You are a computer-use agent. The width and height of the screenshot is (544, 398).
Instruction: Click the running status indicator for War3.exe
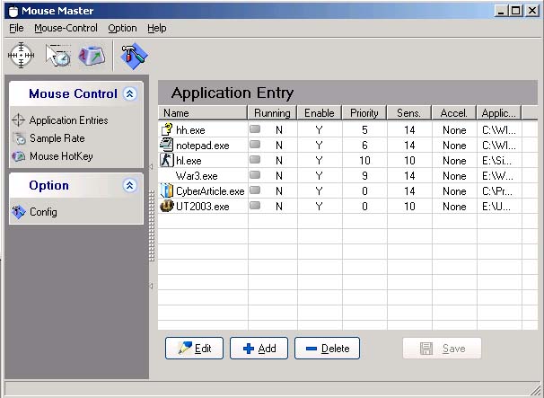pos(255,174)
